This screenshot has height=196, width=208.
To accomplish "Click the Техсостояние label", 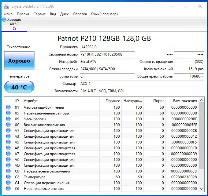I will pos(19,47).
